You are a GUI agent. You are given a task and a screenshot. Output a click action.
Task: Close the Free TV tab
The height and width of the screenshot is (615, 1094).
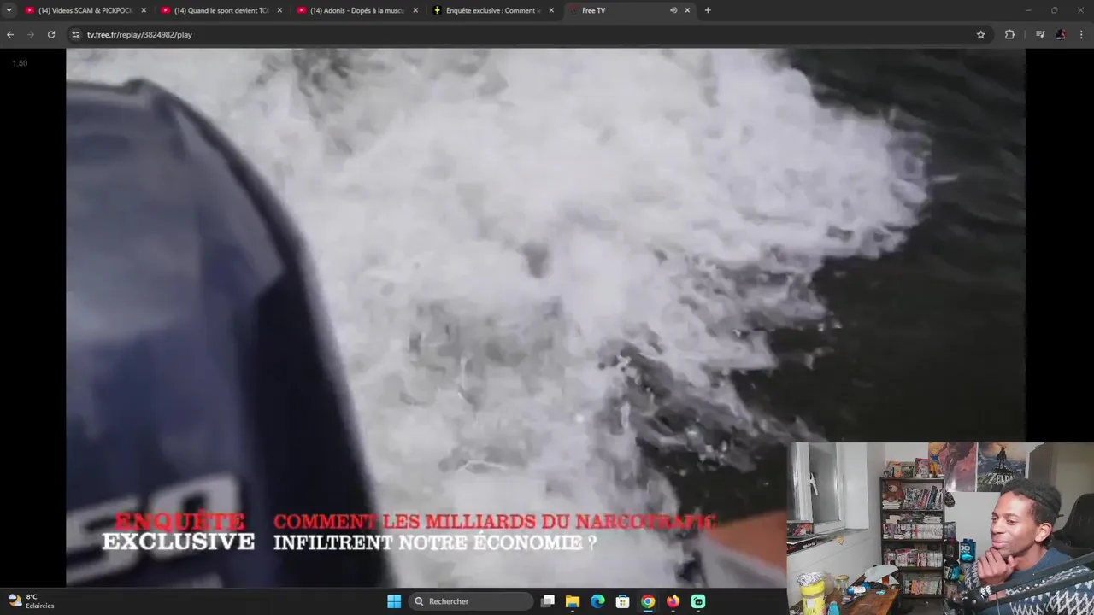pyautogui.click(x=687, y=10)
